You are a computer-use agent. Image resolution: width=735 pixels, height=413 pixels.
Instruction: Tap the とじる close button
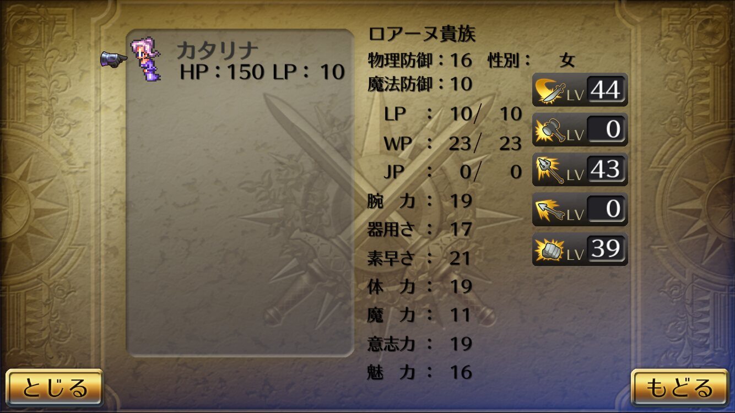(55, 388)
